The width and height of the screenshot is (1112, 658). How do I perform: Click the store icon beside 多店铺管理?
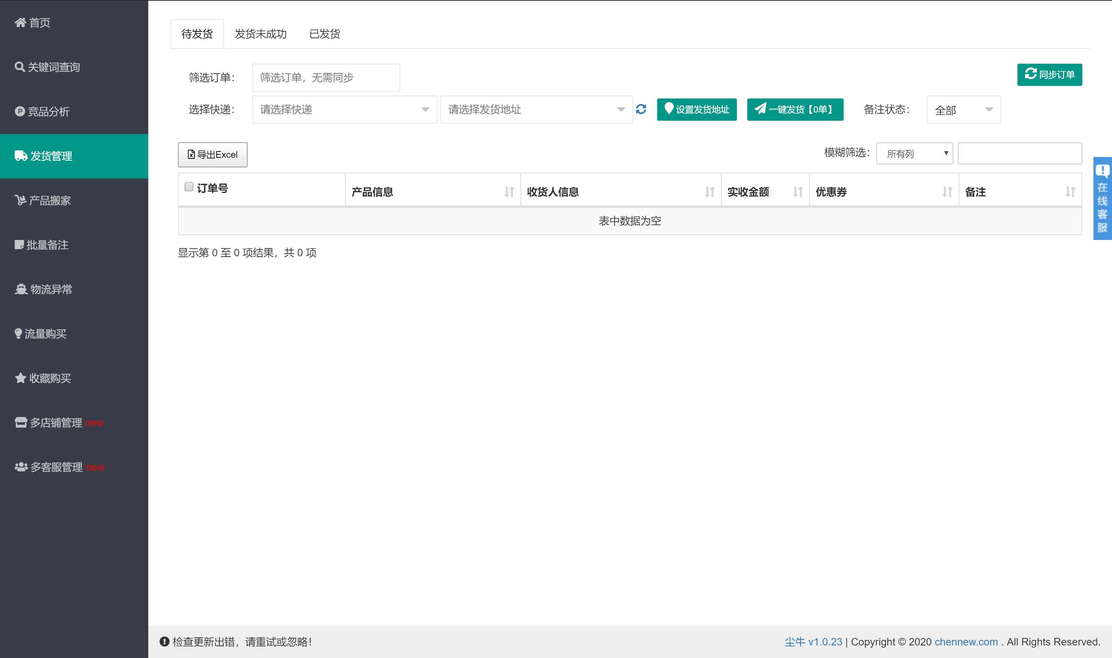[x=21, y=422]
